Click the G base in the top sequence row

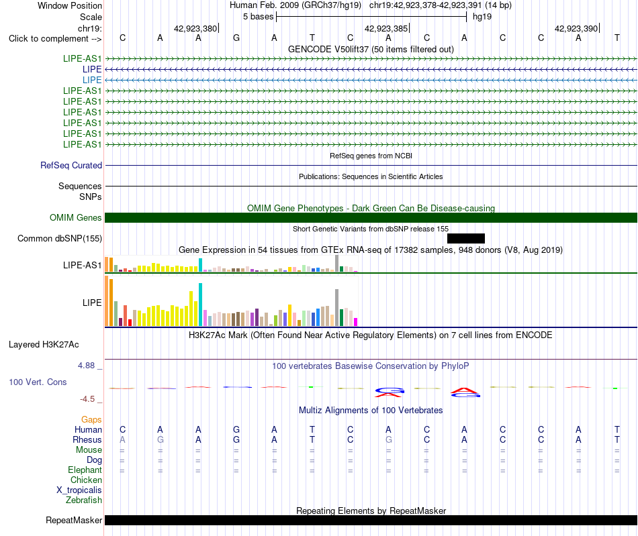[236, 38]
